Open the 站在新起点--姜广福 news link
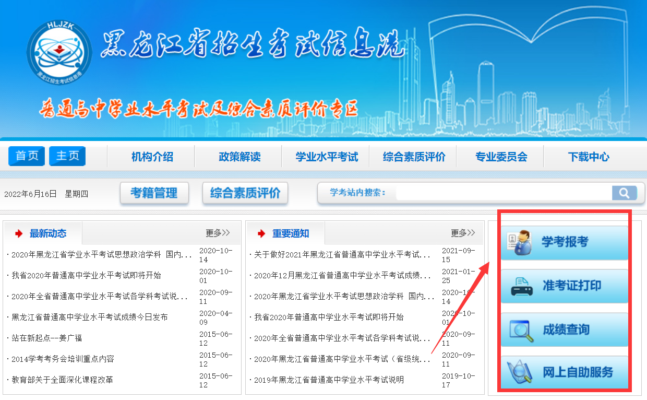This screenshot has height=400, width=647. click(47, 338)
